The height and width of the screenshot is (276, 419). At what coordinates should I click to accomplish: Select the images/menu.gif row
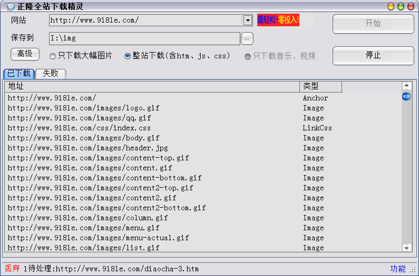(203, 228)
